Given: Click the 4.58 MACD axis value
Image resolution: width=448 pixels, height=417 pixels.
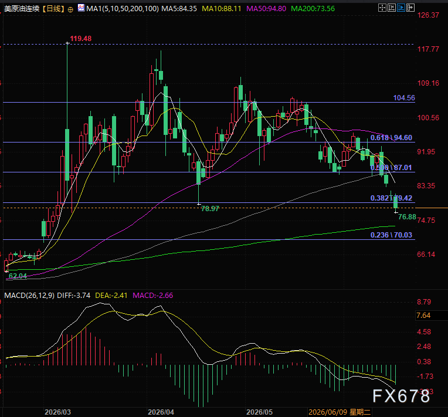Looking at the screenshot, I should pyautogui.click(x=424, y=332).
